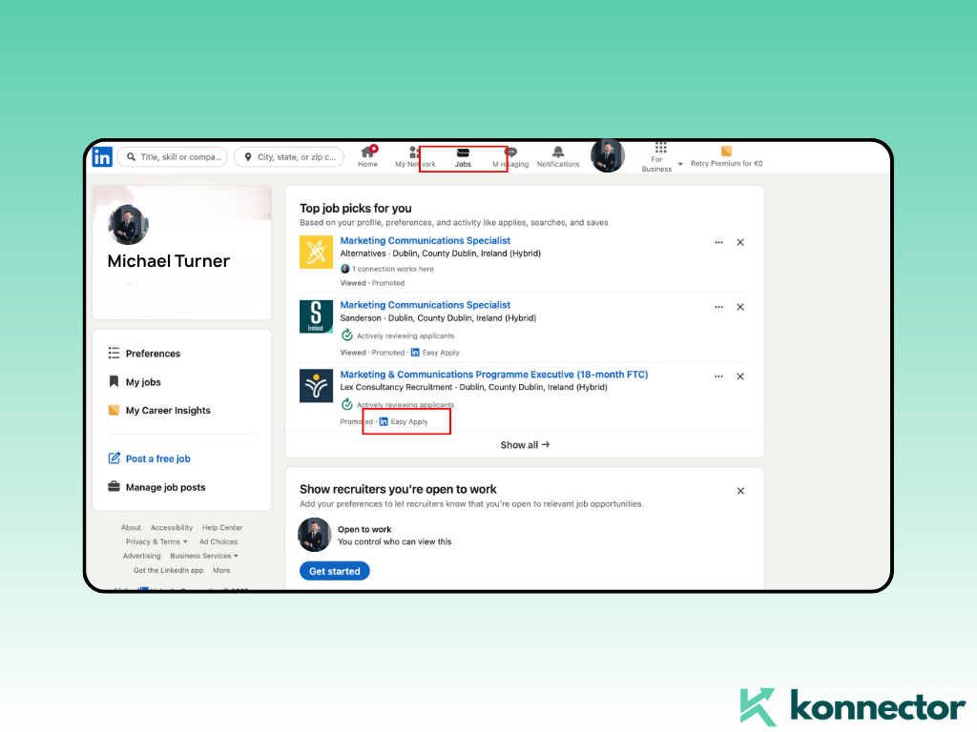The image size is (977, 732).
Task: Open Manage job posts
Action: (156, 487)
